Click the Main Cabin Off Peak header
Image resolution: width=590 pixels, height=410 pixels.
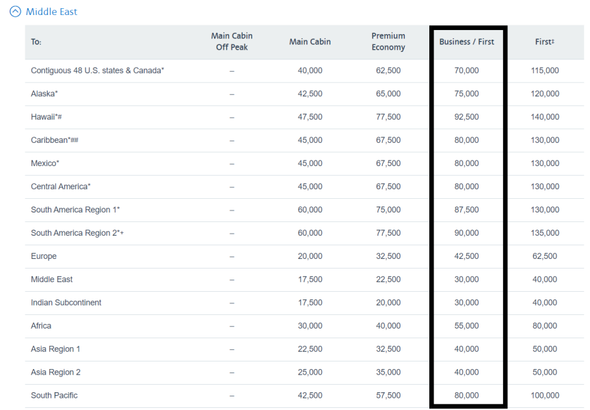(230, 42)
